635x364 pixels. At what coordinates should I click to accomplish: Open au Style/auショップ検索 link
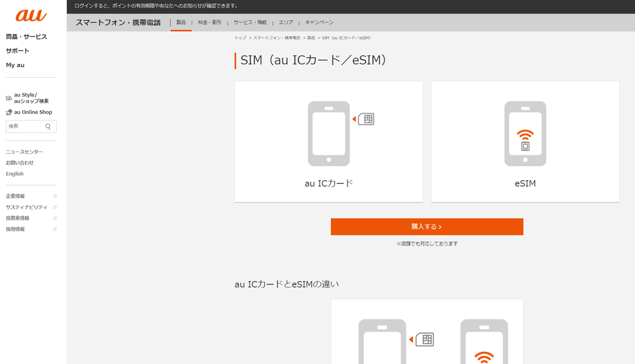click(31, 98)
